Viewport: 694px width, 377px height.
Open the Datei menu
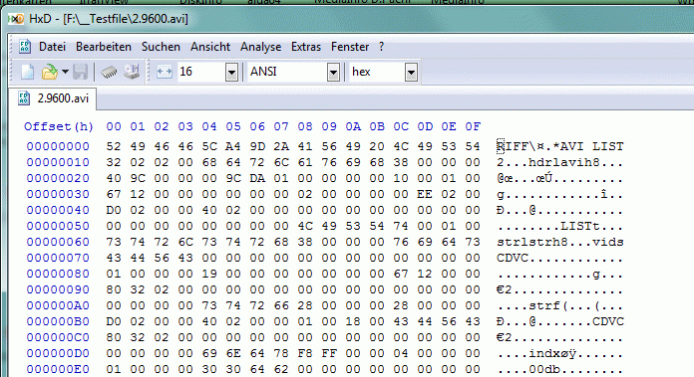[x=52, y=47]
